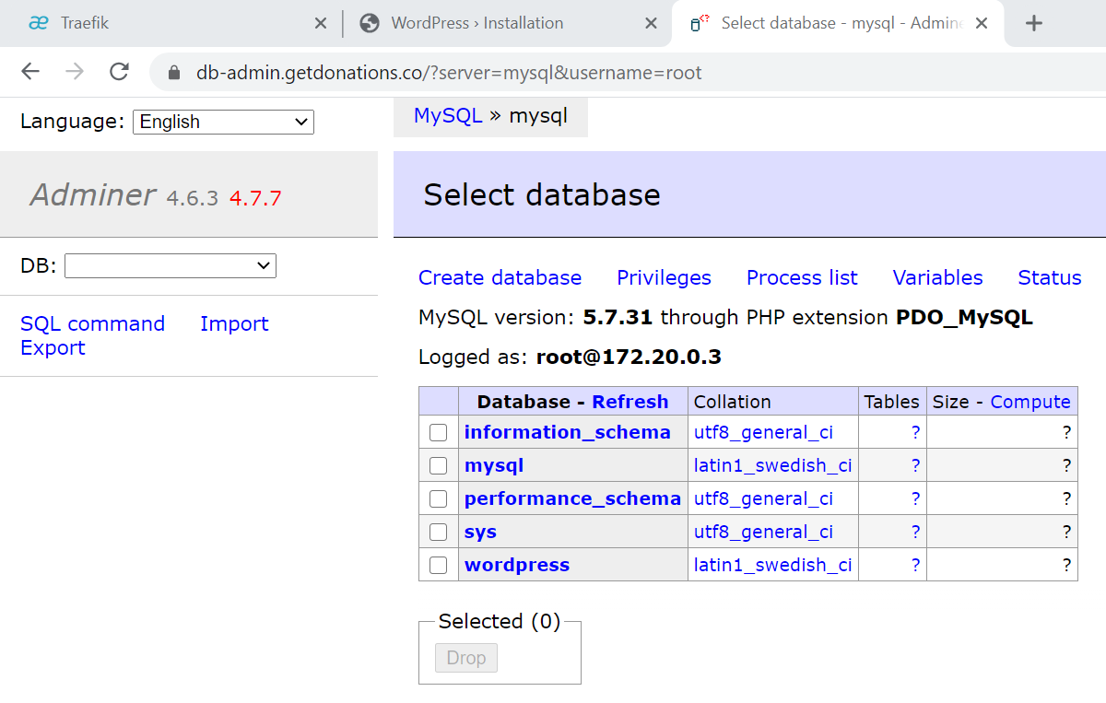Close the WordPress Installation tab
Screen dimensions: 1106x703
tap(651, 24)
